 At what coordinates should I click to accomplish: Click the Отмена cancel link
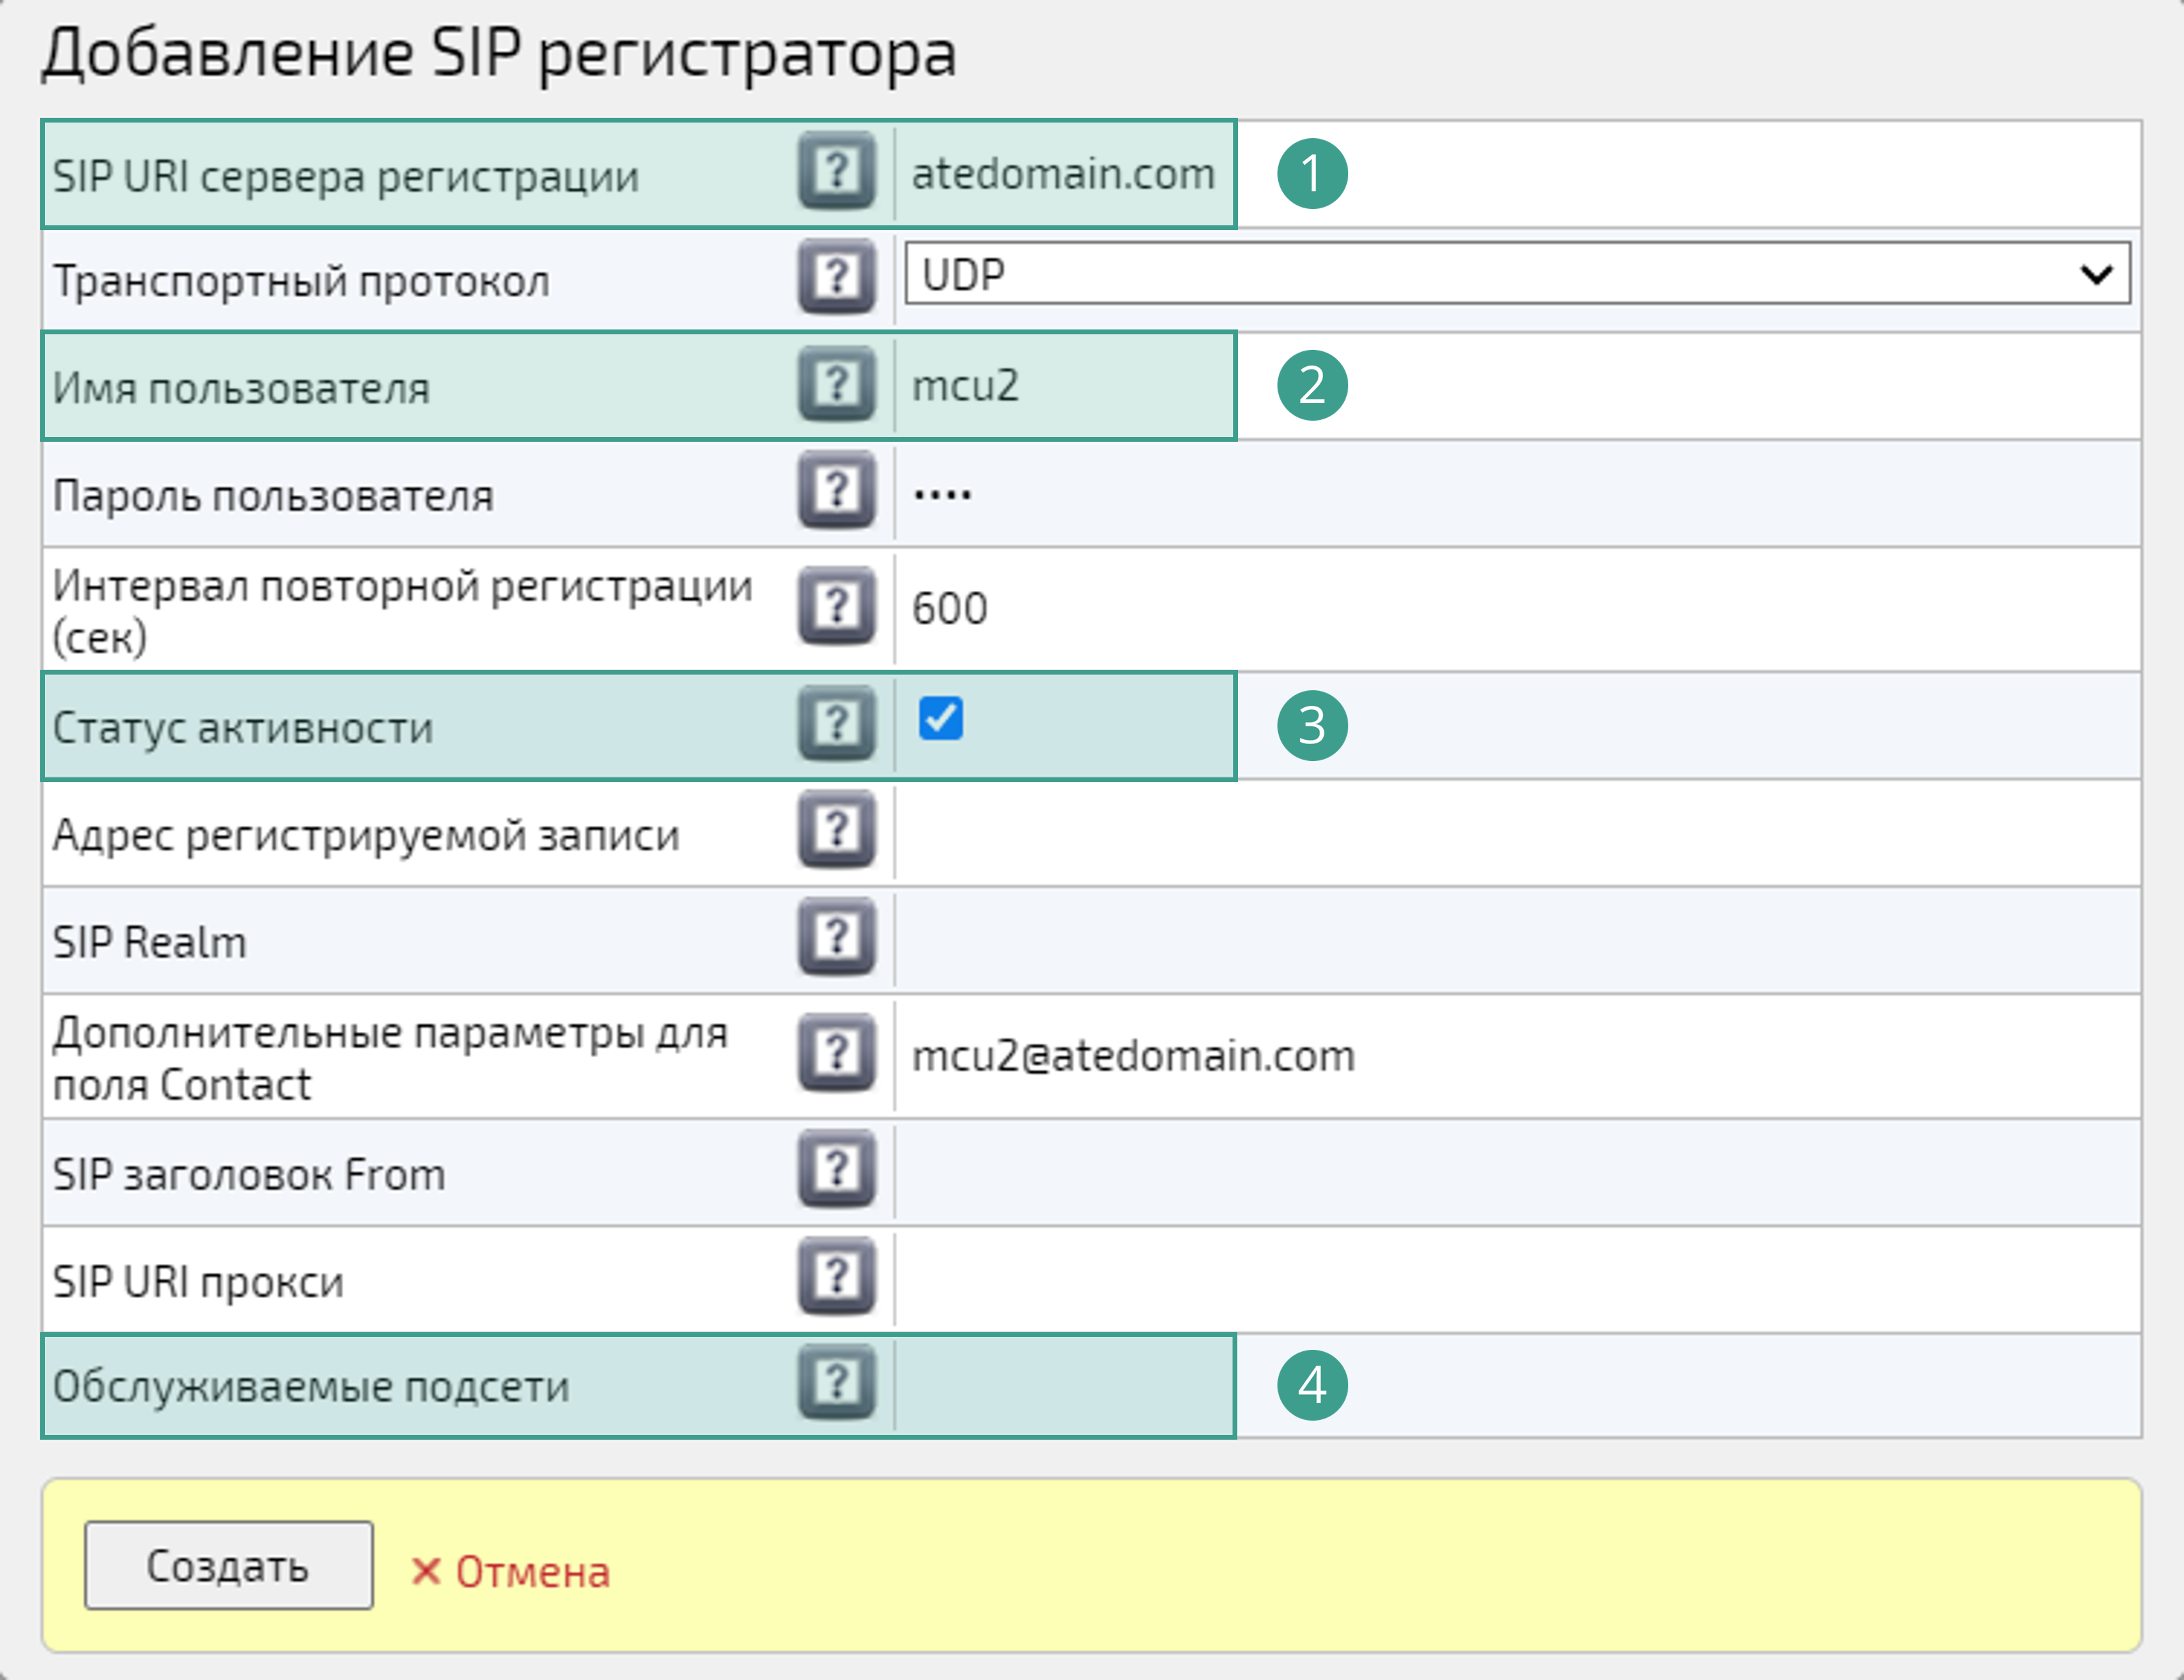point(512,1571)
